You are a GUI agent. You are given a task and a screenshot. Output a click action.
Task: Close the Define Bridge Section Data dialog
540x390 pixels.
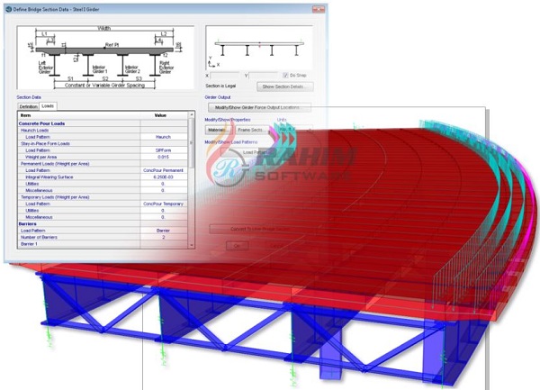click(x=319, y=9)
